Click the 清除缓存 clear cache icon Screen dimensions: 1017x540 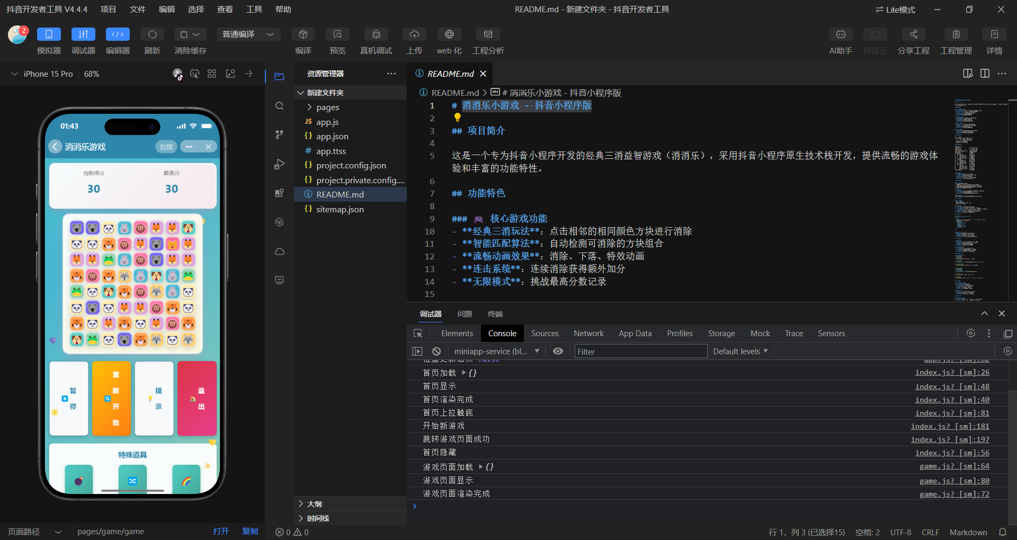[x=190, y=34]
